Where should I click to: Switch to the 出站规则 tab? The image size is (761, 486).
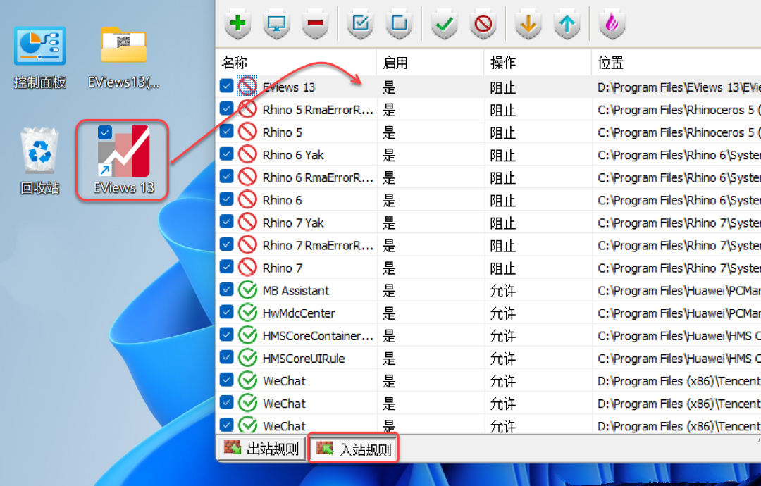[261, 449]
